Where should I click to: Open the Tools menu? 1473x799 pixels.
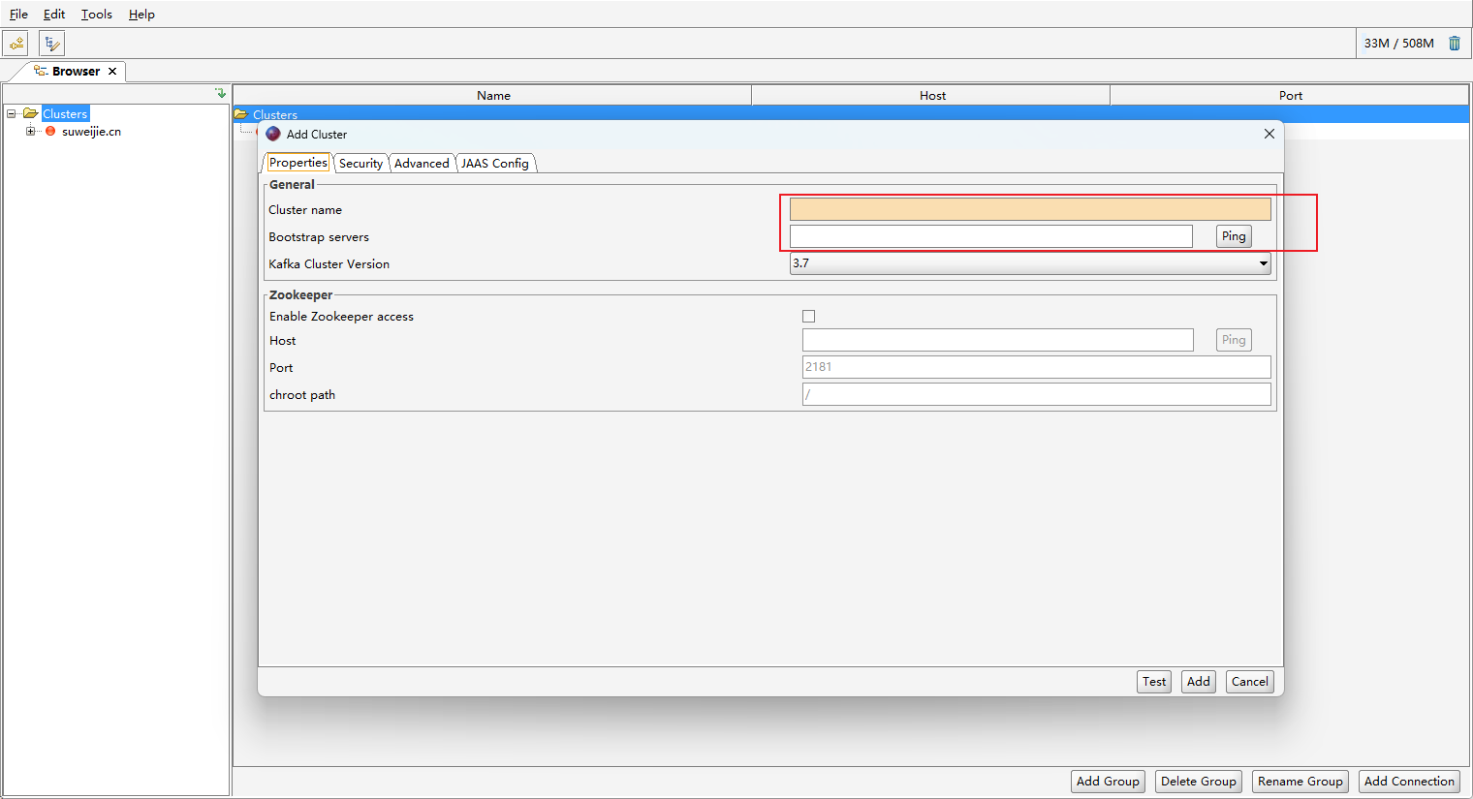[96, 14]
